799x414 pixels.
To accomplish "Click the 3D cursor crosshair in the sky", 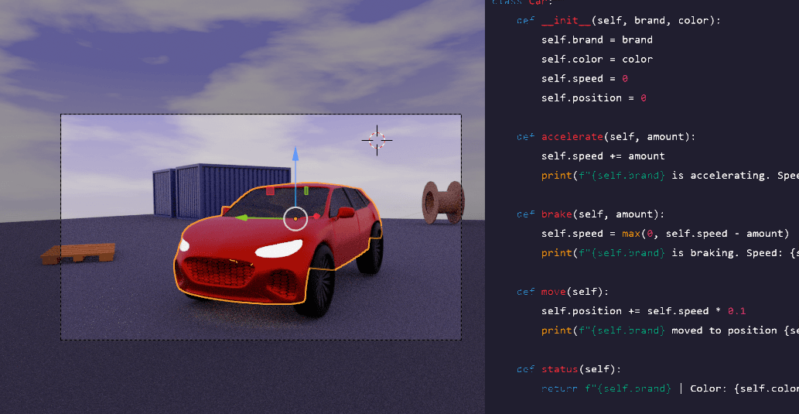I will pyautogui.click(x=377, y=140).
